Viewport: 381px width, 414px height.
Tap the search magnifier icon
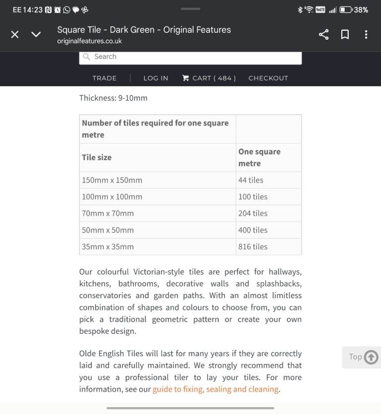(87, 57)
